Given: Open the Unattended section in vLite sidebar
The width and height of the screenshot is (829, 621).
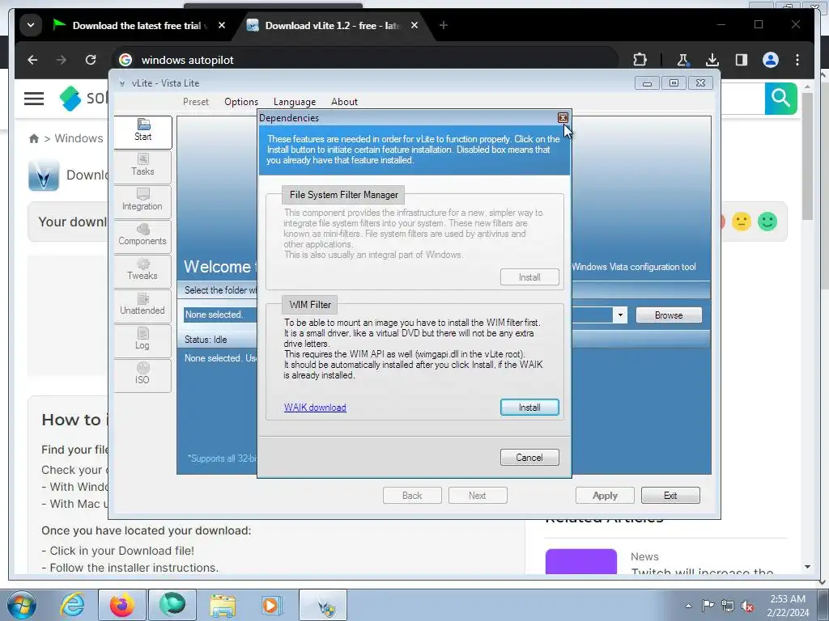Looking at the screenshot, I should [142, 306].
